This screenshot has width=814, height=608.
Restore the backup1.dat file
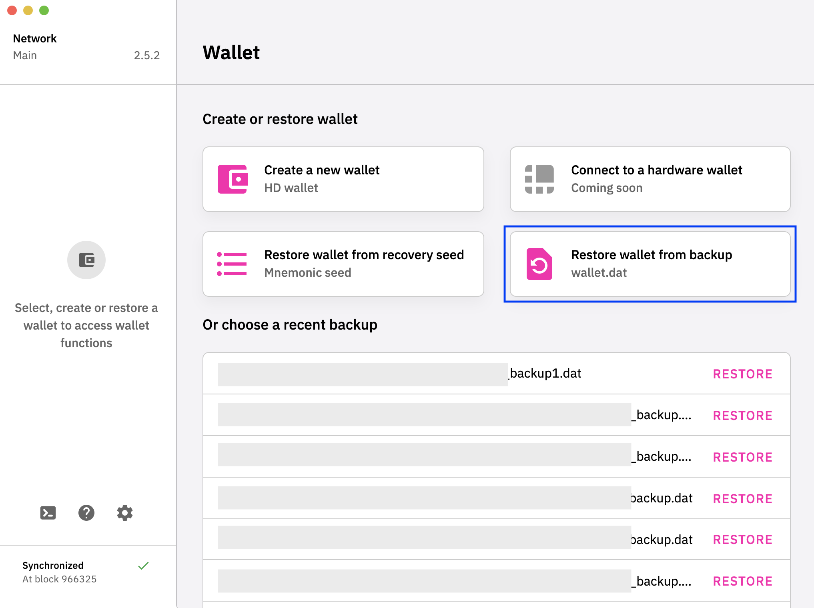tap(743, 374)
